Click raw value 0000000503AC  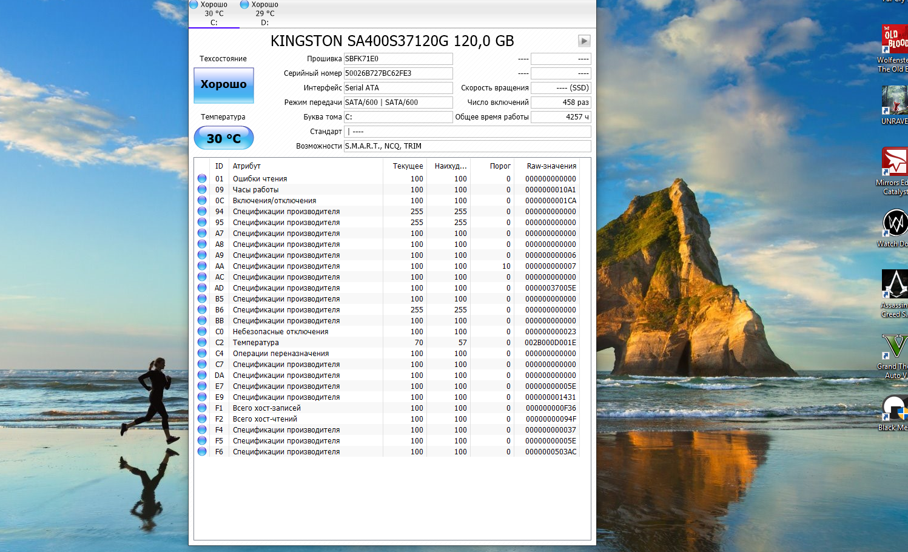coord(551,452)
